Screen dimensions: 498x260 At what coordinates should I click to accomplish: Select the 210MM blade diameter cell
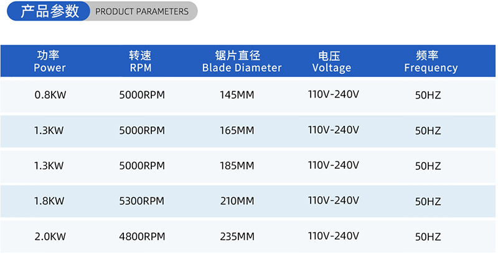pos(237,202)
